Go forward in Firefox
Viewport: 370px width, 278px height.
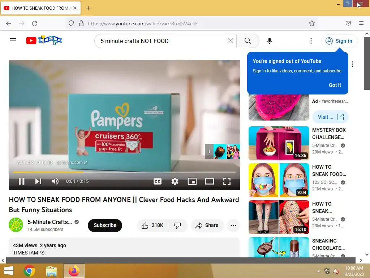(x=22, y=24)
